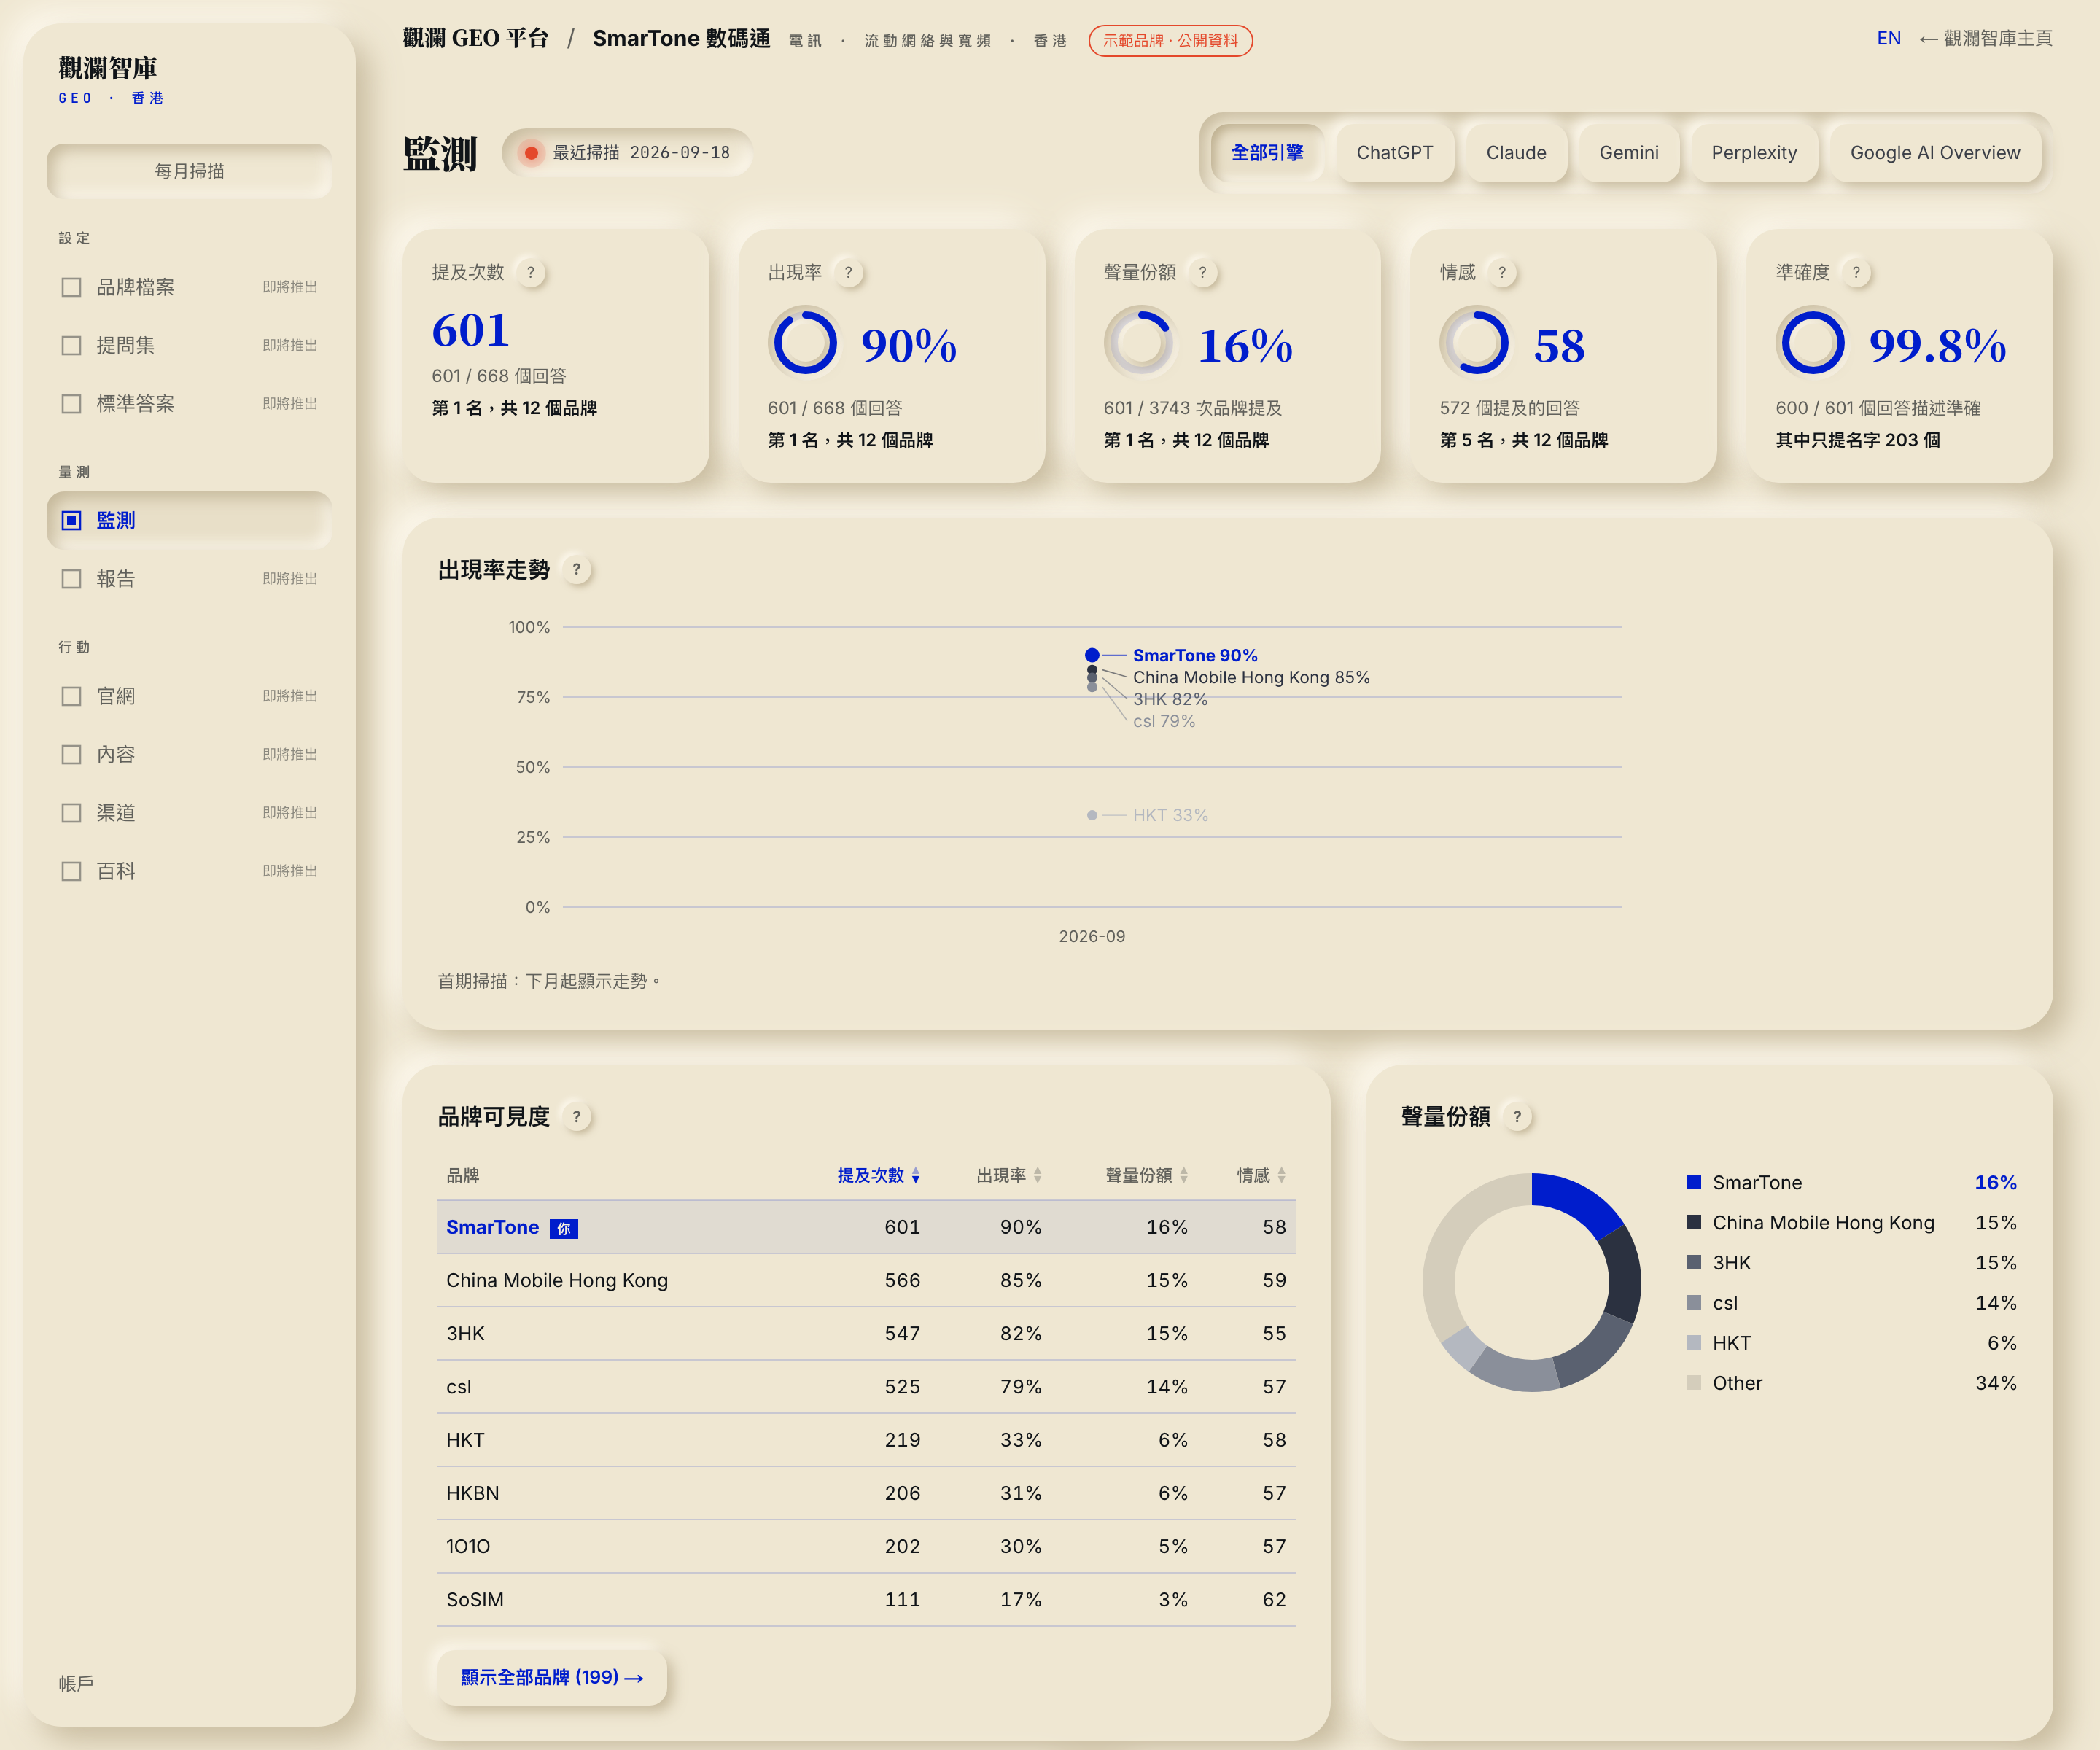The height and width of the screenshot is (1750, 2100).
Task: Click the 官網 sidebar icon
Action: [71, 696]
